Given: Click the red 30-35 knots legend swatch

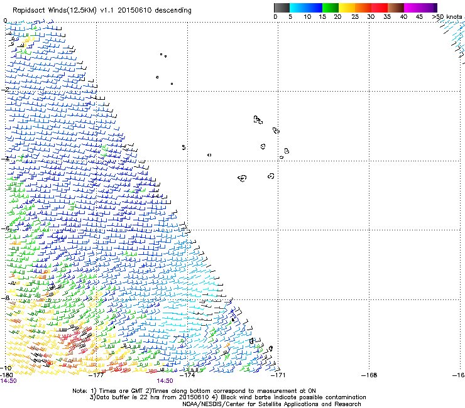Looking at the screenshot, I should (x=380, y=8).
